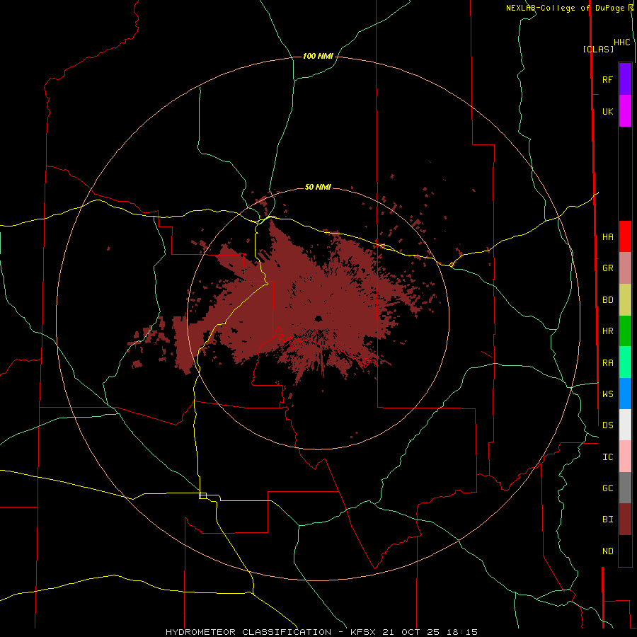Click the UK legend label

608,111
